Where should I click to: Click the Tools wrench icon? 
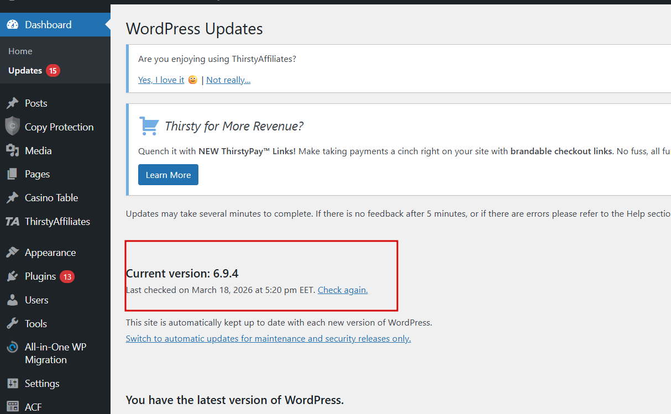pyautogui.click(x=12, y=324)
